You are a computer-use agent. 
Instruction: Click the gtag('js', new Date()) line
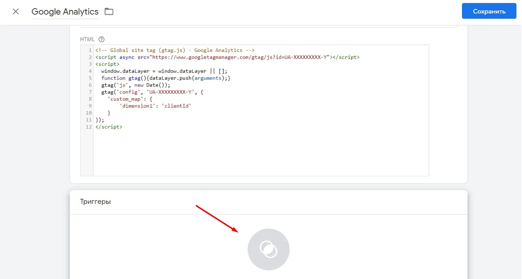click(x=135, y=85)
